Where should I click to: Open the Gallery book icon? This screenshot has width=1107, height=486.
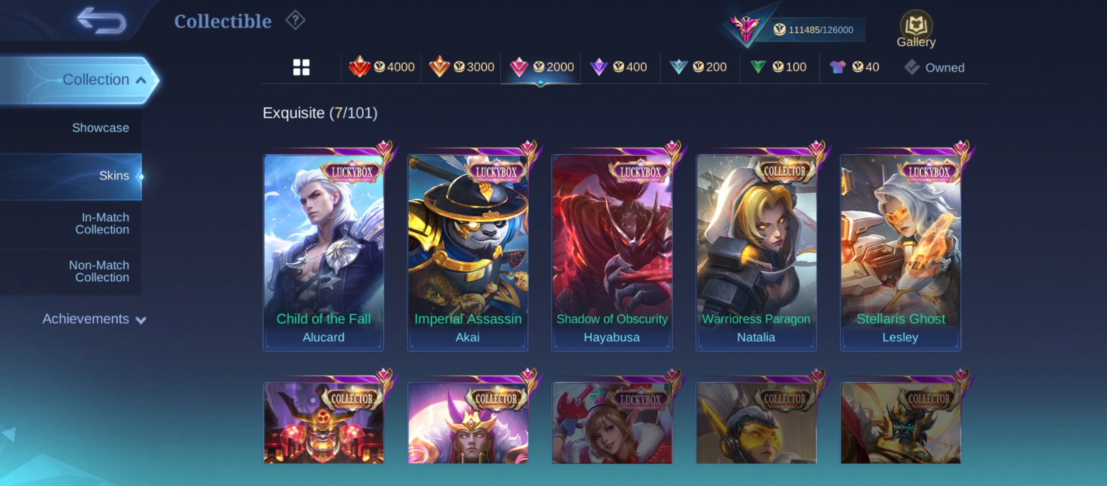click(916, 28)
